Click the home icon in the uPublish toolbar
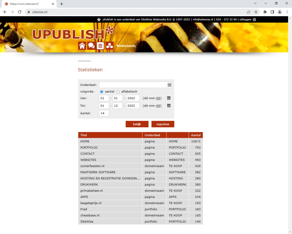Screen dimensions: 292x234 [x=82, y=46]
